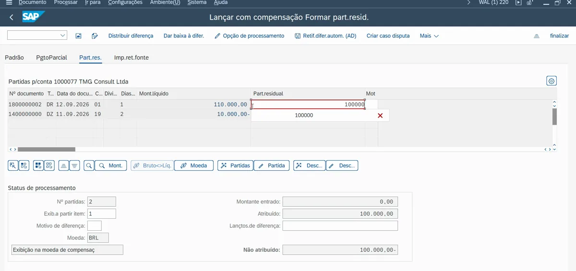
Task: Click the edit note icon in toolbar
Action: pyautogui.click(x=95, y=36)
